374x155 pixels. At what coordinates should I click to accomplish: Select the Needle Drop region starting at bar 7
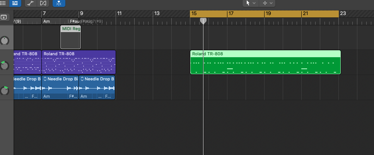(x=60, y=87)
